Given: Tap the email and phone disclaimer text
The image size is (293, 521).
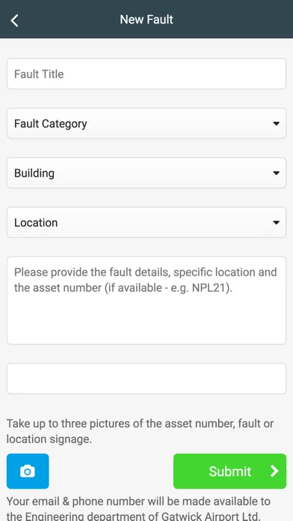Looking at the screenshot, I should point(138,509).
